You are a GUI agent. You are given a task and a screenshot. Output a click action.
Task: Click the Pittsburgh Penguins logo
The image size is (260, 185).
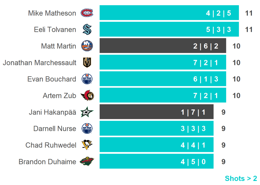click(87, 145)
